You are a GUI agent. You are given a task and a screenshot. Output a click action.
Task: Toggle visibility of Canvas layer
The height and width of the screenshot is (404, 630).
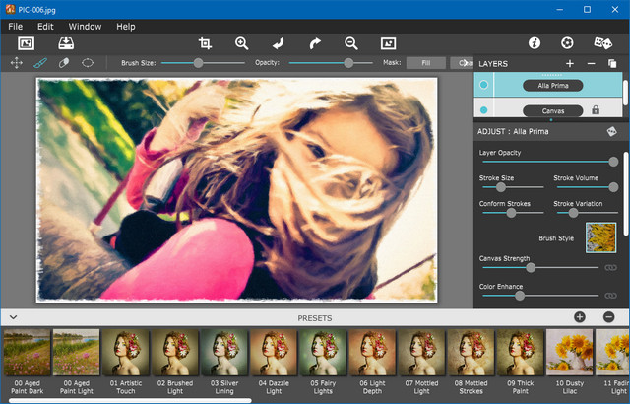click(483, 110)
